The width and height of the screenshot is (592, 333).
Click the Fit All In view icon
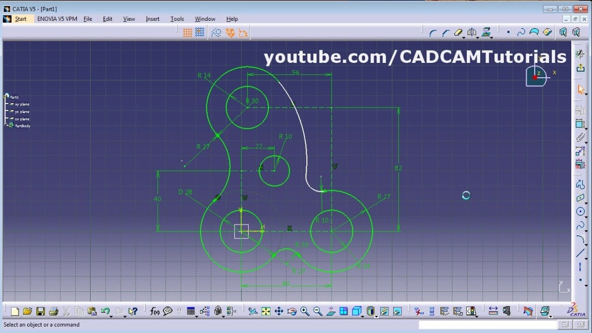click(x=266, y=311)
